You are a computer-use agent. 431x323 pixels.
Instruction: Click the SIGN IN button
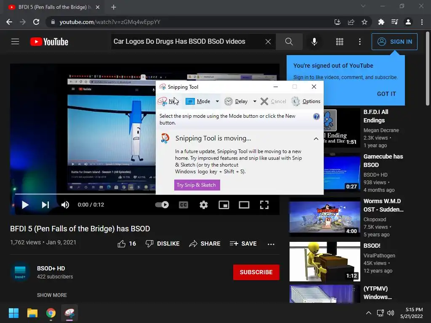[394, 42]
